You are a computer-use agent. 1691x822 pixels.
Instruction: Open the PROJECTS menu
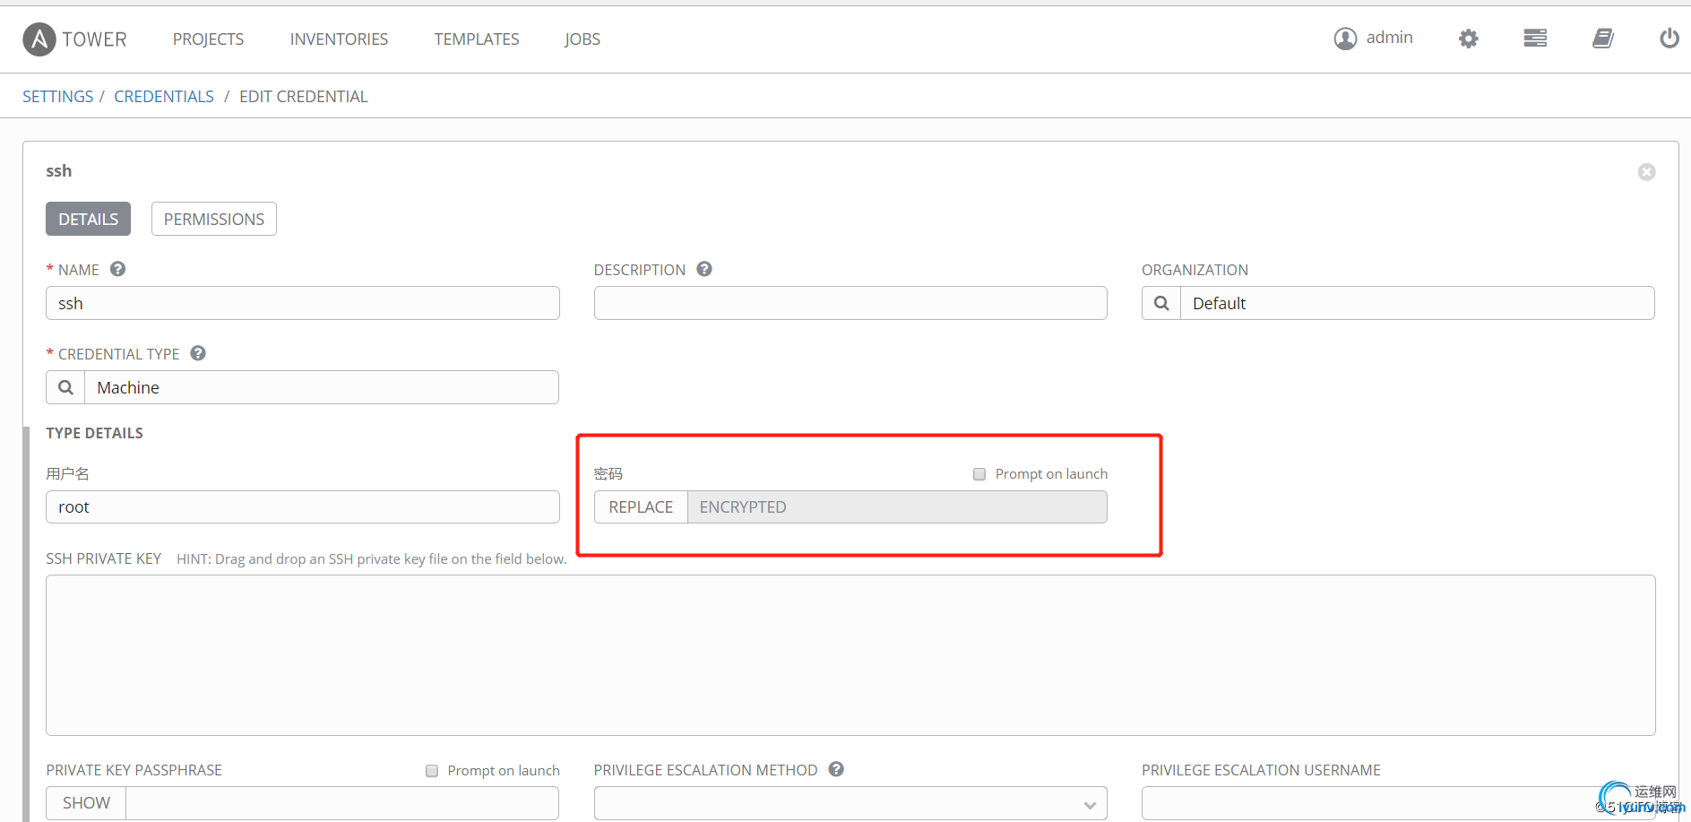tap(208, 39)
